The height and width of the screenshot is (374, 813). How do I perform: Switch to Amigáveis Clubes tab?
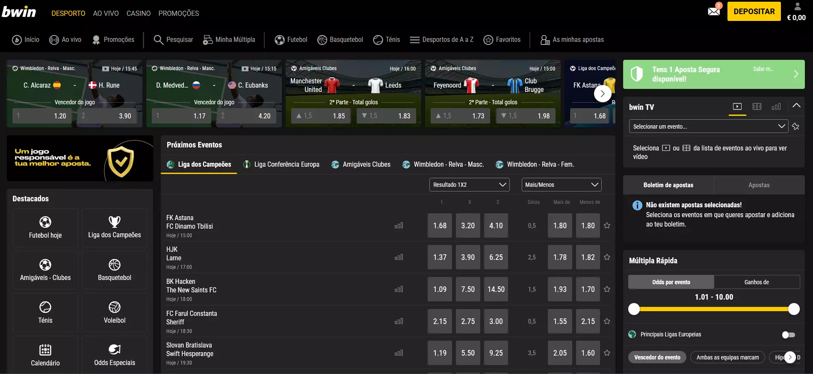tap(361, 165)
